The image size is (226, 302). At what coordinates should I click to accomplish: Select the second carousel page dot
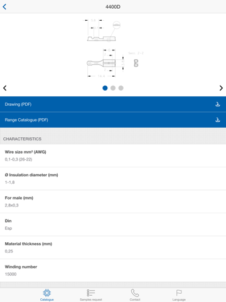pos(113,88)
